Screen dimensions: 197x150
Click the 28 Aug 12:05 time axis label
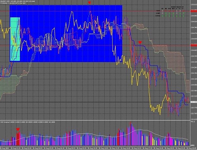pyautogui.click(x=104, y=148)
